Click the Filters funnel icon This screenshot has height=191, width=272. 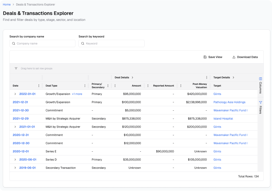point(260,102)
